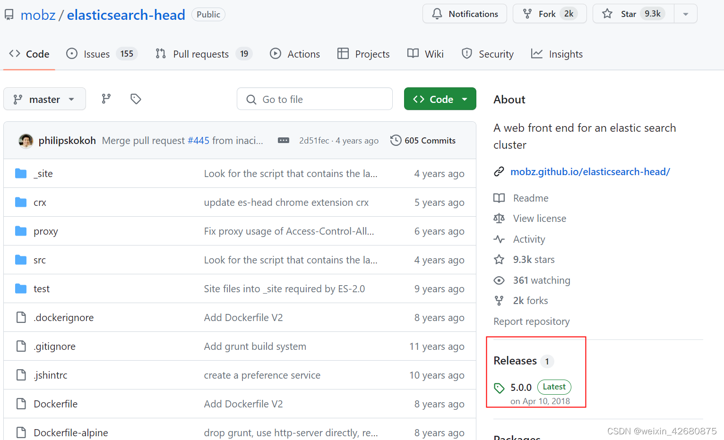The height and width of the screenshot is (440, 724).
Task: Click the file icon of Dockerfile row
Action: (x=21, y=404)
